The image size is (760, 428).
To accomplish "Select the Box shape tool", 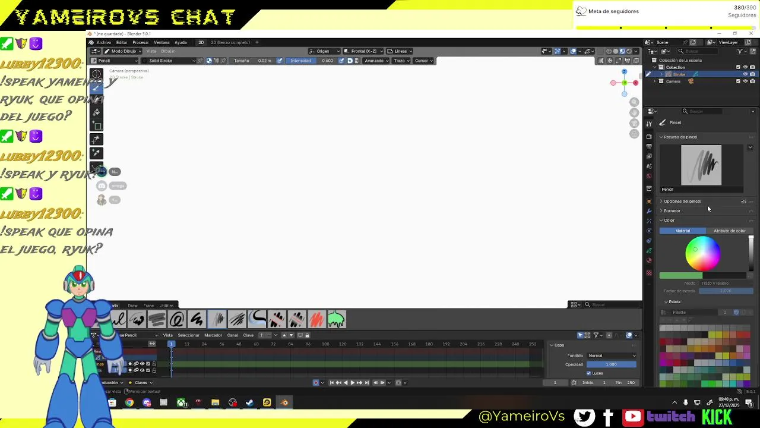I will point(97,125).
